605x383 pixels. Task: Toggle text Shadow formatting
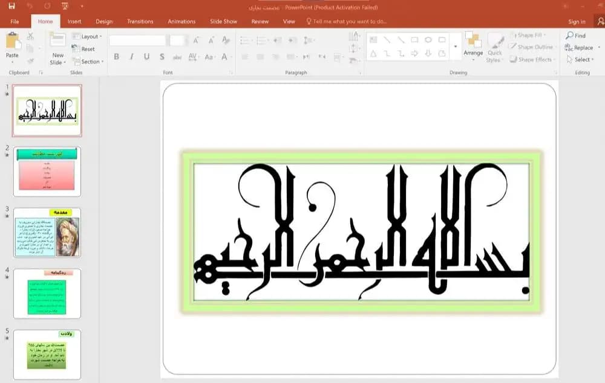[x=162, y=57]
